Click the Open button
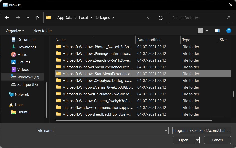This screenshot has width=236, height=148. (184, 140)
